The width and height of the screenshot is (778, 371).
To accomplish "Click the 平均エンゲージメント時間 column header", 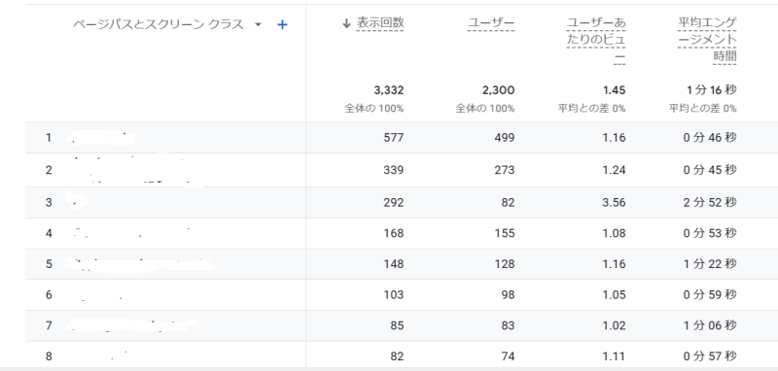I will click(x=707, y=40).
